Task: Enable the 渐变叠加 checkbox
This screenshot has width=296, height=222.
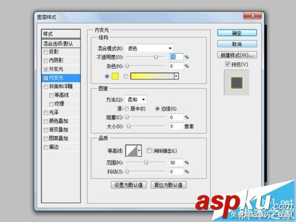Action: click(x=46, y=130)
